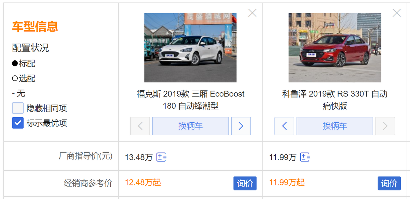Click the 11.99万起 dealer price
This screenshot has width=410, height=199.
(x=287, y=183)
